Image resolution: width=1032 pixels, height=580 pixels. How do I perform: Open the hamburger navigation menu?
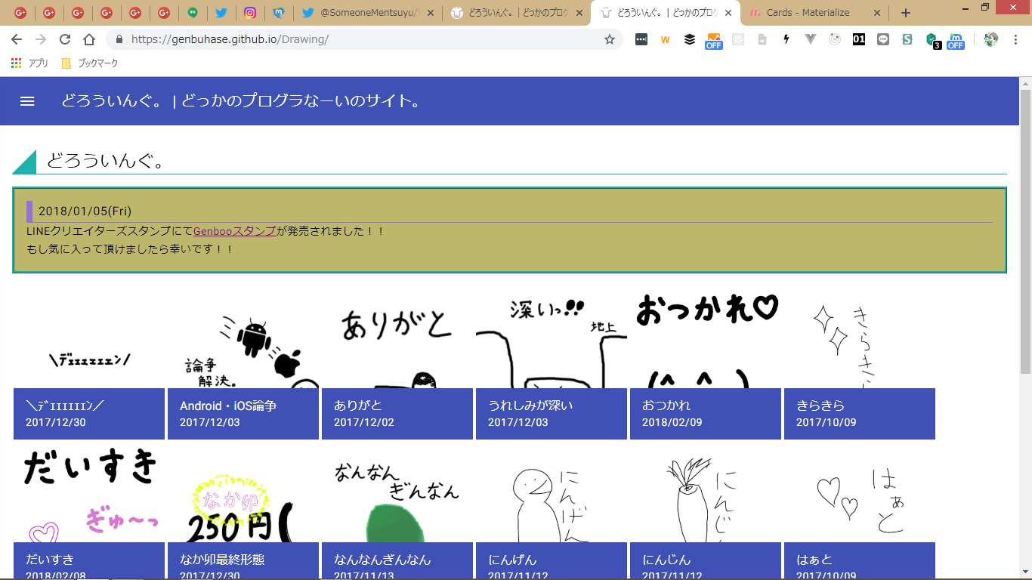click(x=27, y=101)
